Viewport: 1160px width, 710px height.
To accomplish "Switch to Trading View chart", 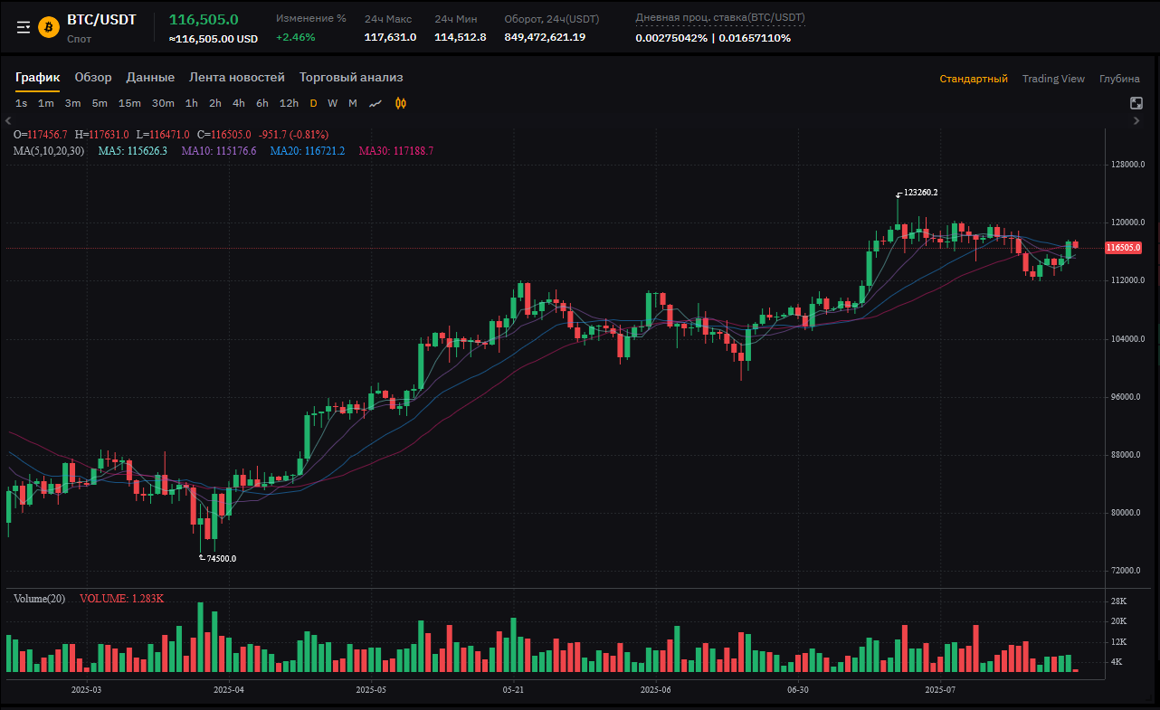I will point(1053,79).
